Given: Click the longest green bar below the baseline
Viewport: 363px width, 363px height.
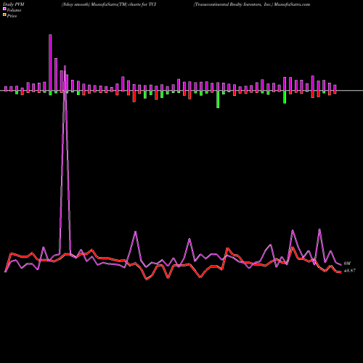Looking at the screenshot, I should (x=218, y=99).
